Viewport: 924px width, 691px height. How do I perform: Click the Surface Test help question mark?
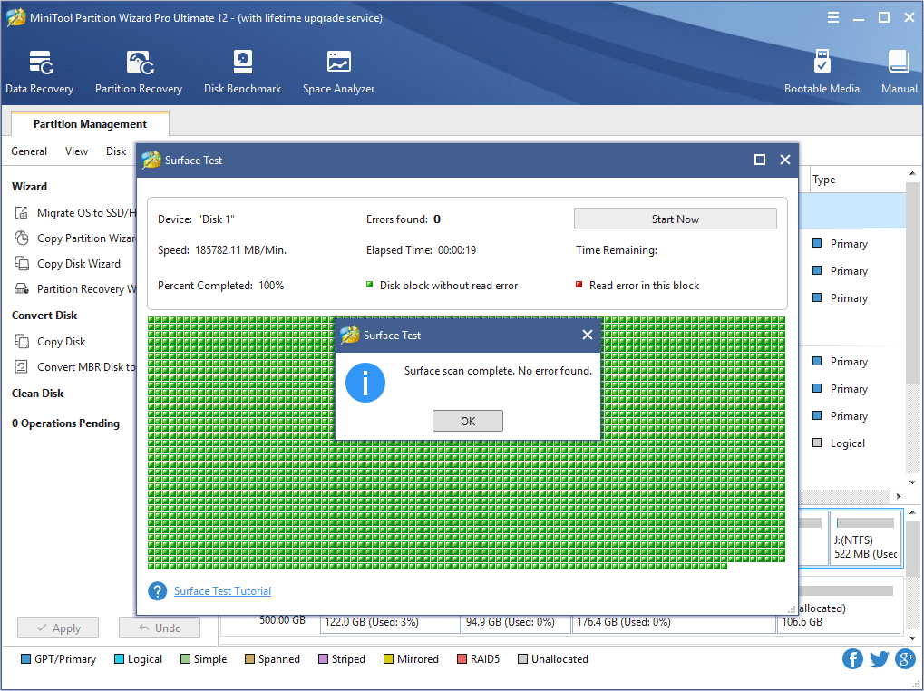(156, 590)
